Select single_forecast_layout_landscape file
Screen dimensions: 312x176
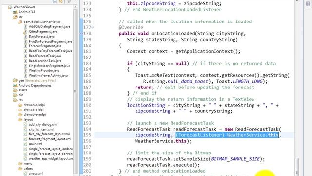[x=51, y=149]
